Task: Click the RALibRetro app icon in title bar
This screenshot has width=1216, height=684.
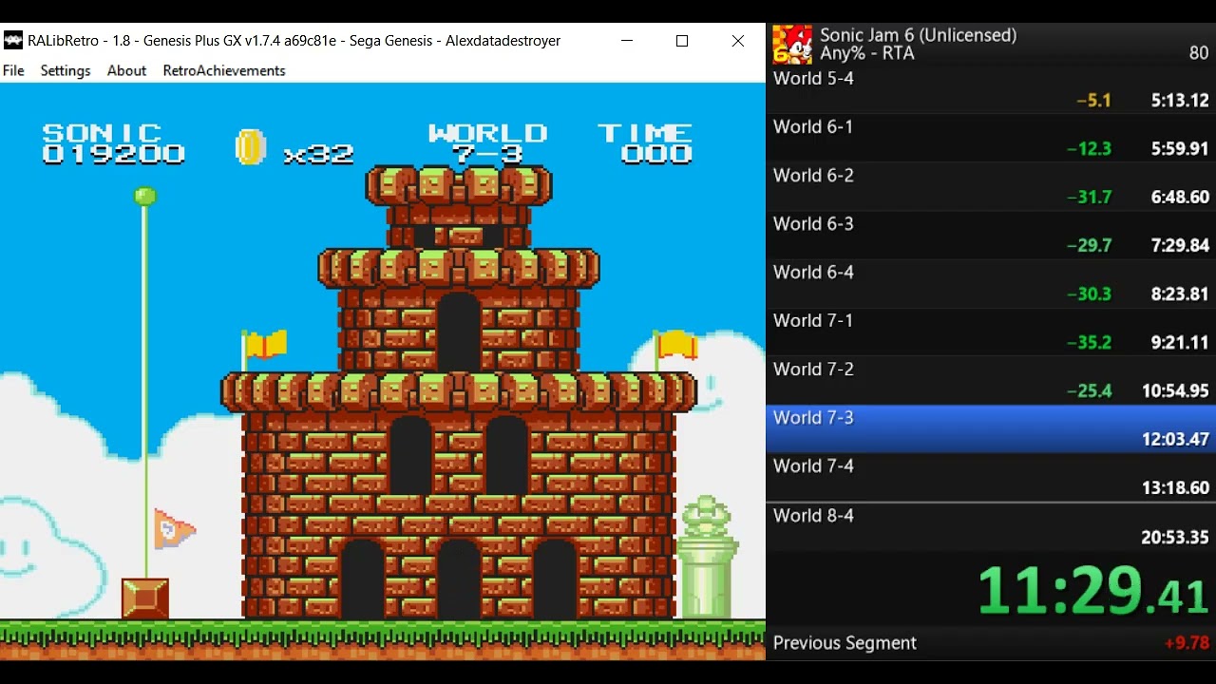Action: click(13, 41)
